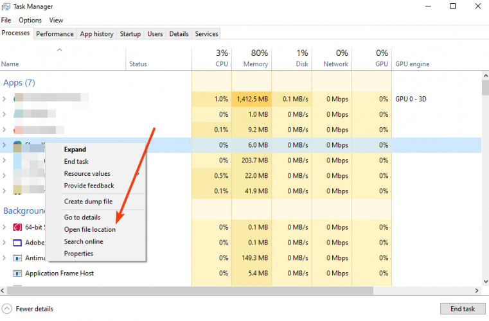Screen dimensions: 489x321
Task: Sort by the Network column header
Action: click(x=332, y=59)
